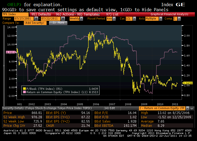Expand the Return on Common Equity stats dropdown
The height and width of the screenshot is (141, 197).
click(x=187, y=108)
